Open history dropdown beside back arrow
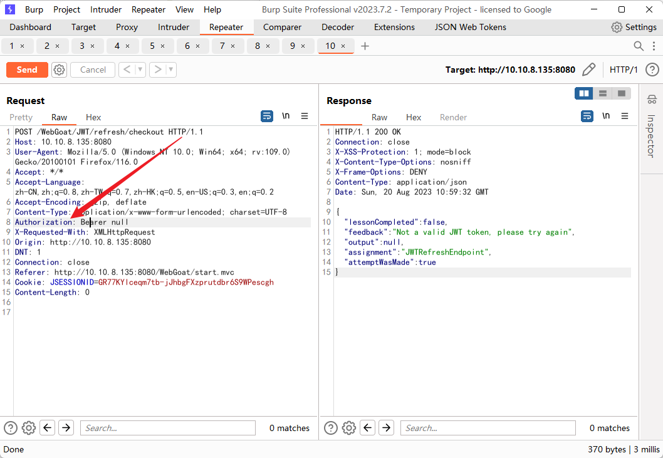The width and height of the screenshot is (663, 458). coord(140,70)
